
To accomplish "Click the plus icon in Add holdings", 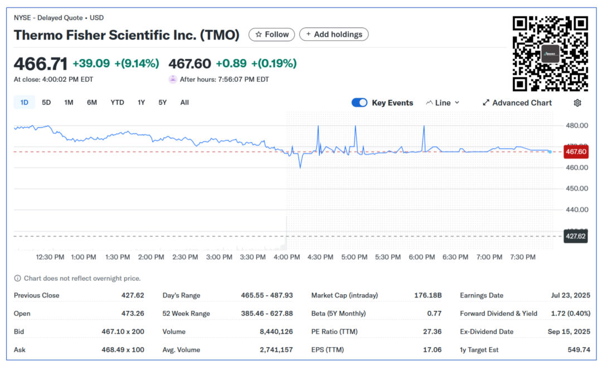I will coord(308,34).
